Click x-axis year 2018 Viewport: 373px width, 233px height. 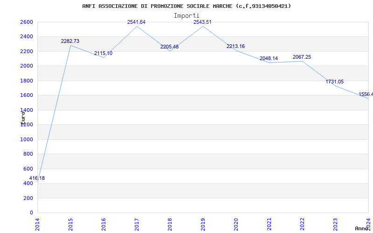(170, 225)
